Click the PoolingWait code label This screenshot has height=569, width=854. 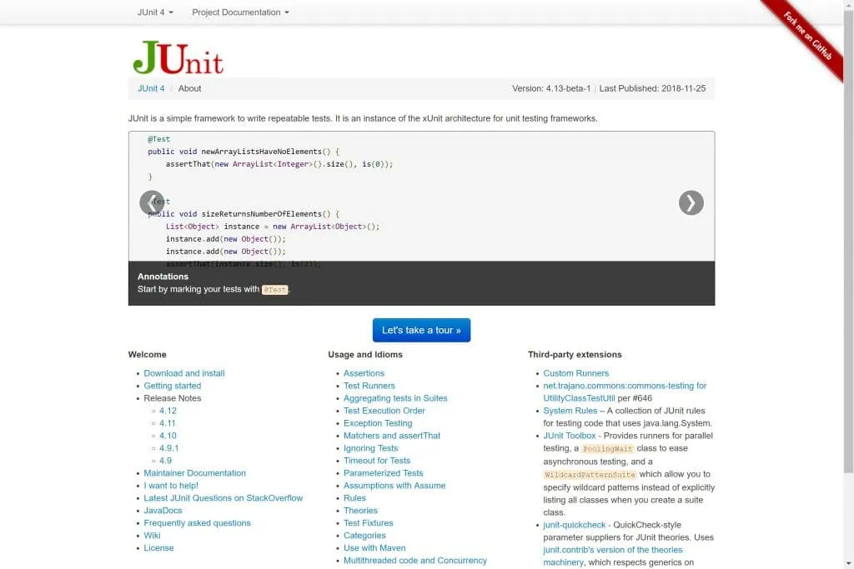tap(608, 449)
